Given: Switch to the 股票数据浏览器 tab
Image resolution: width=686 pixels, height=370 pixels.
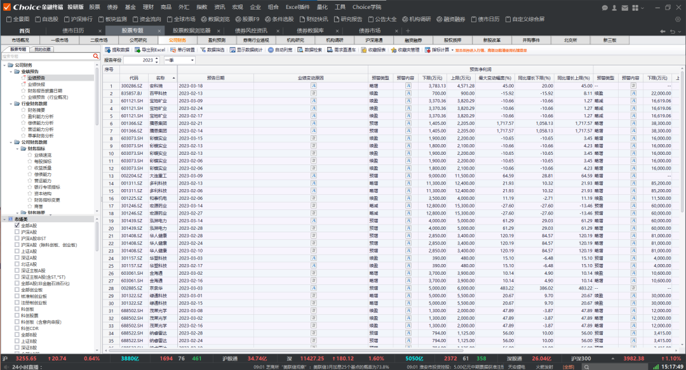Looking at the screenshot, I should point(191,30).
